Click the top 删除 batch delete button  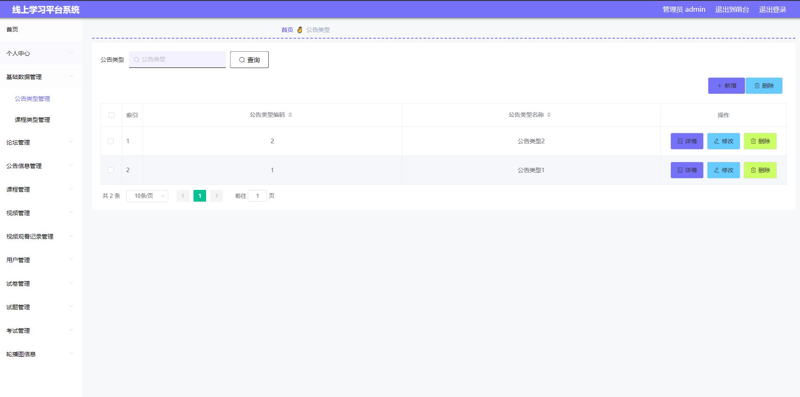(x=764, y=86)
